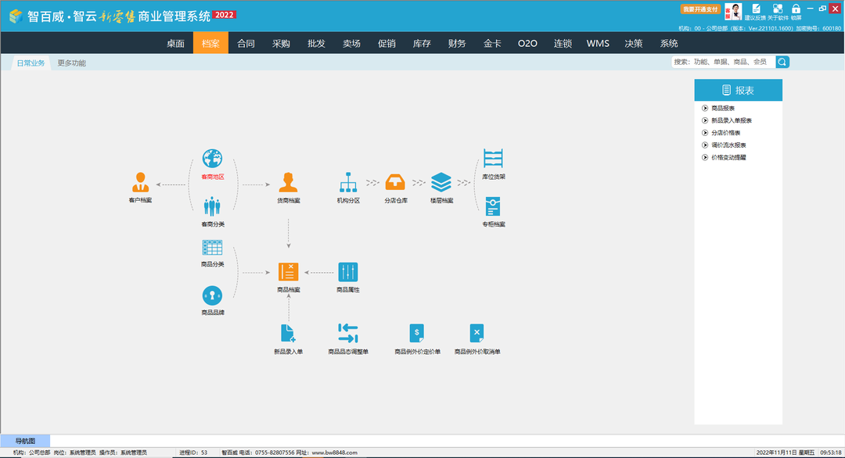
Task: Open 调价流水报表 in reports panel
Action: click(728, 145)
